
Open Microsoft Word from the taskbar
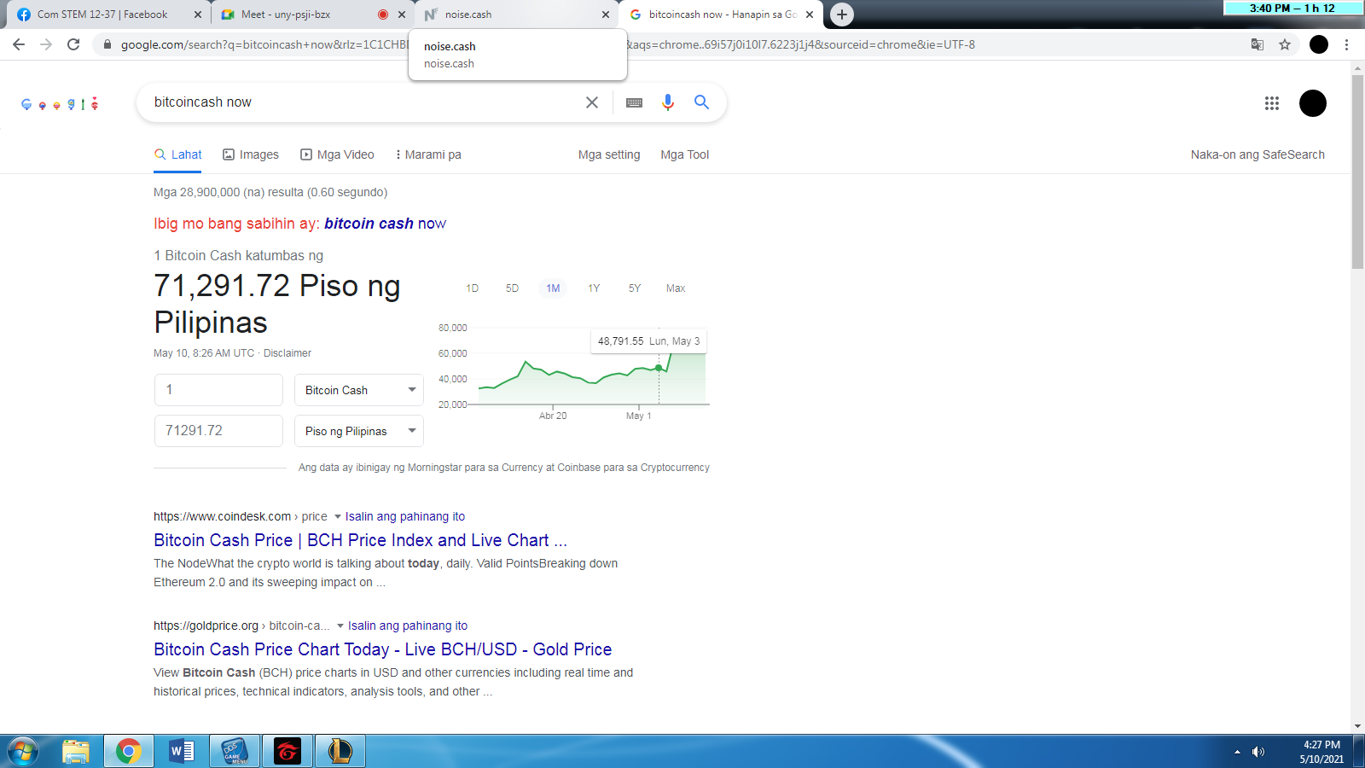pos(182,752)
